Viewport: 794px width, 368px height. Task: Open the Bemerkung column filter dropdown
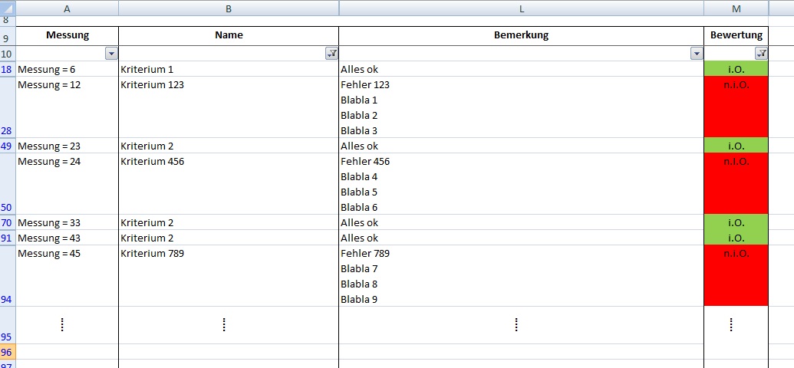pos(697,54)
